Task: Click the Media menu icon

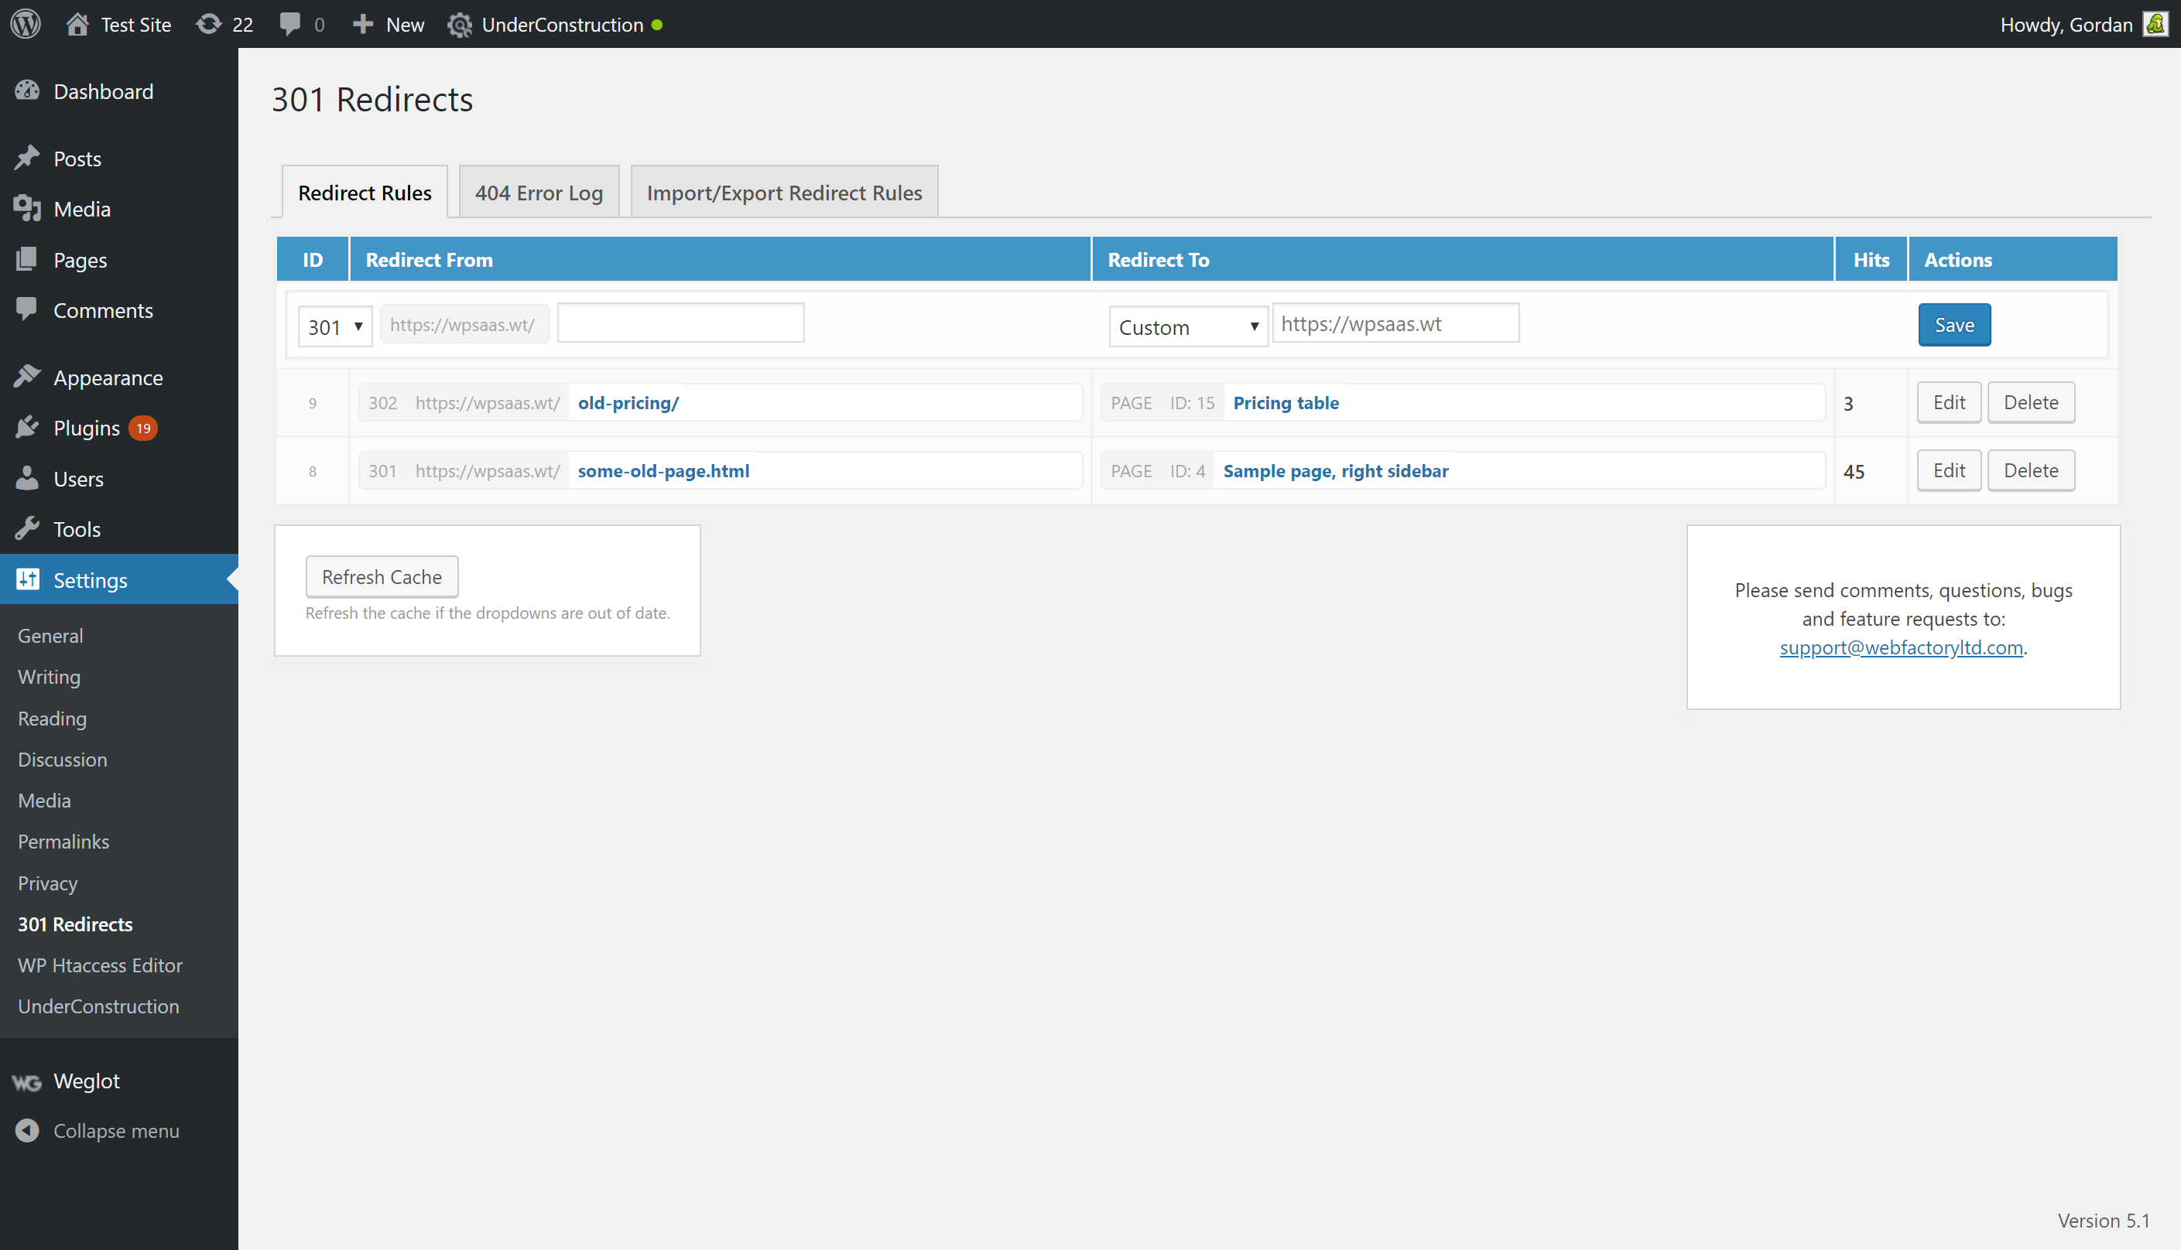Action: click(x=29, y=208)
